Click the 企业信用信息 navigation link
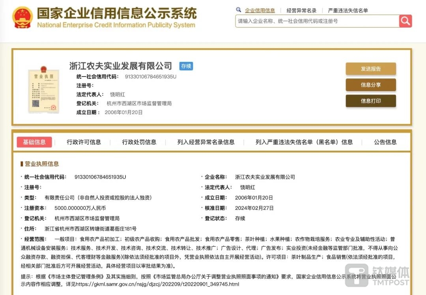Image resolution: width=426 pixels, height=295 pixels. pos(260,9)
